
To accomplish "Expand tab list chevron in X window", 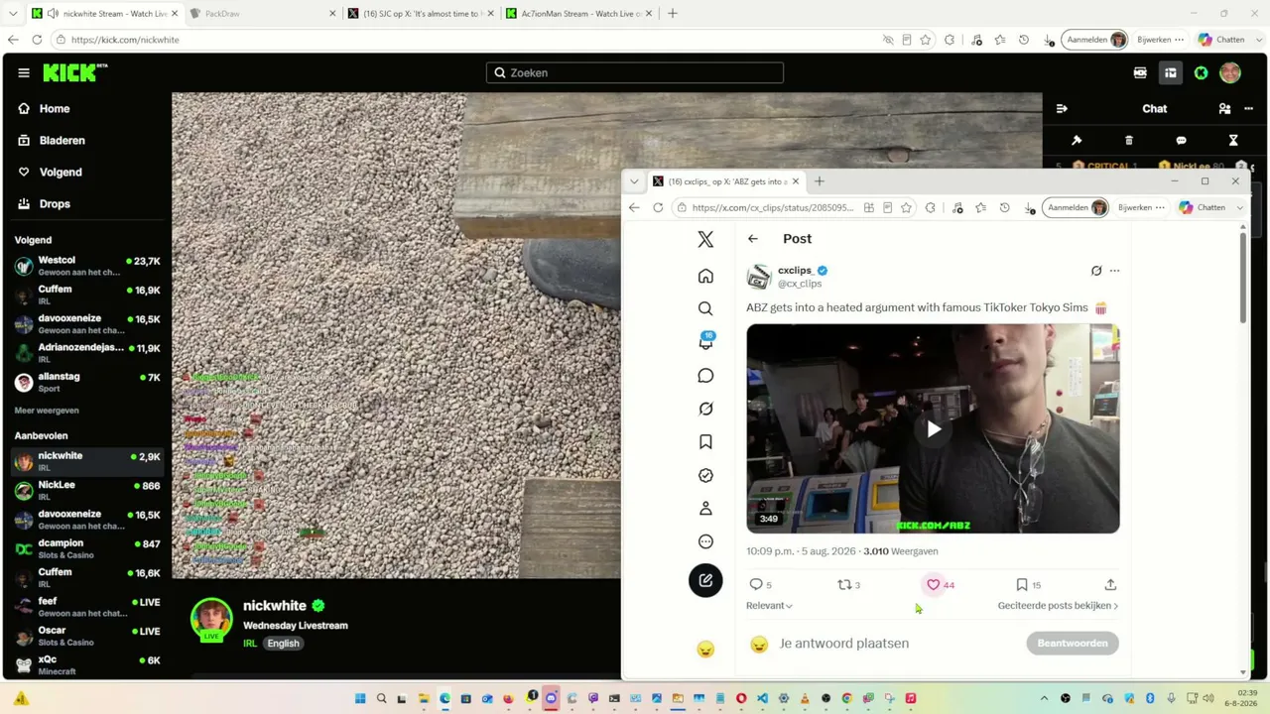I will click(634, 181).
